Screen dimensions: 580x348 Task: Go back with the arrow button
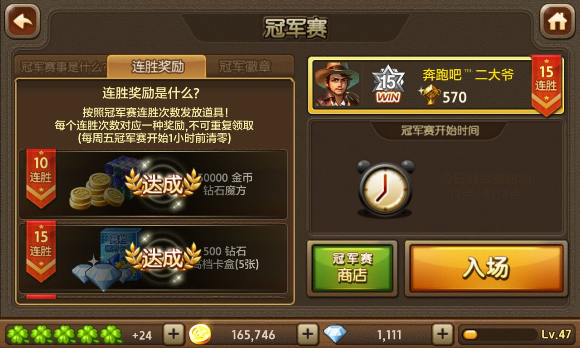click(22, 21)
